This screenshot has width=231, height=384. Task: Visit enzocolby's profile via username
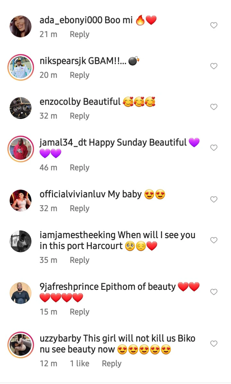[60, 102]
